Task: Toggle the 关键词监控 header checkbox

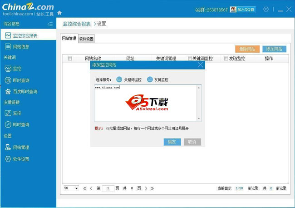Action: (190, 59)
